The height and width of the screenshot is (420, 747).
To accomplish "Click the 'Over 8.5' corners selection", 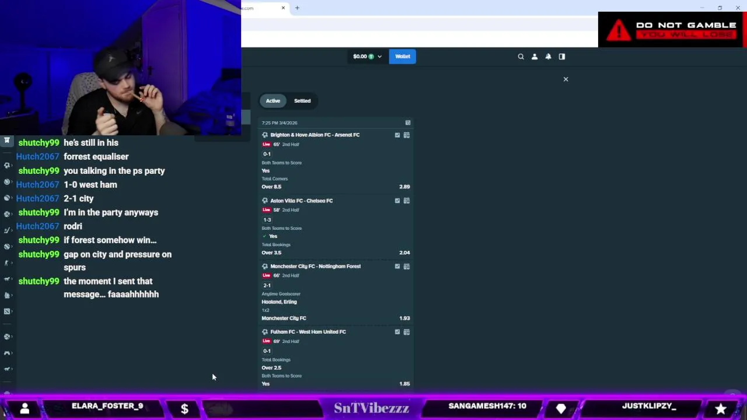I will click(x=271, y=187).
